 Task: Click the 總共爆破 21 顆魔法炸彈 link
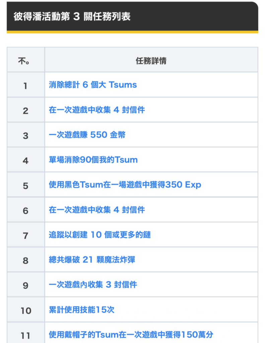click(x=92, y=260)
